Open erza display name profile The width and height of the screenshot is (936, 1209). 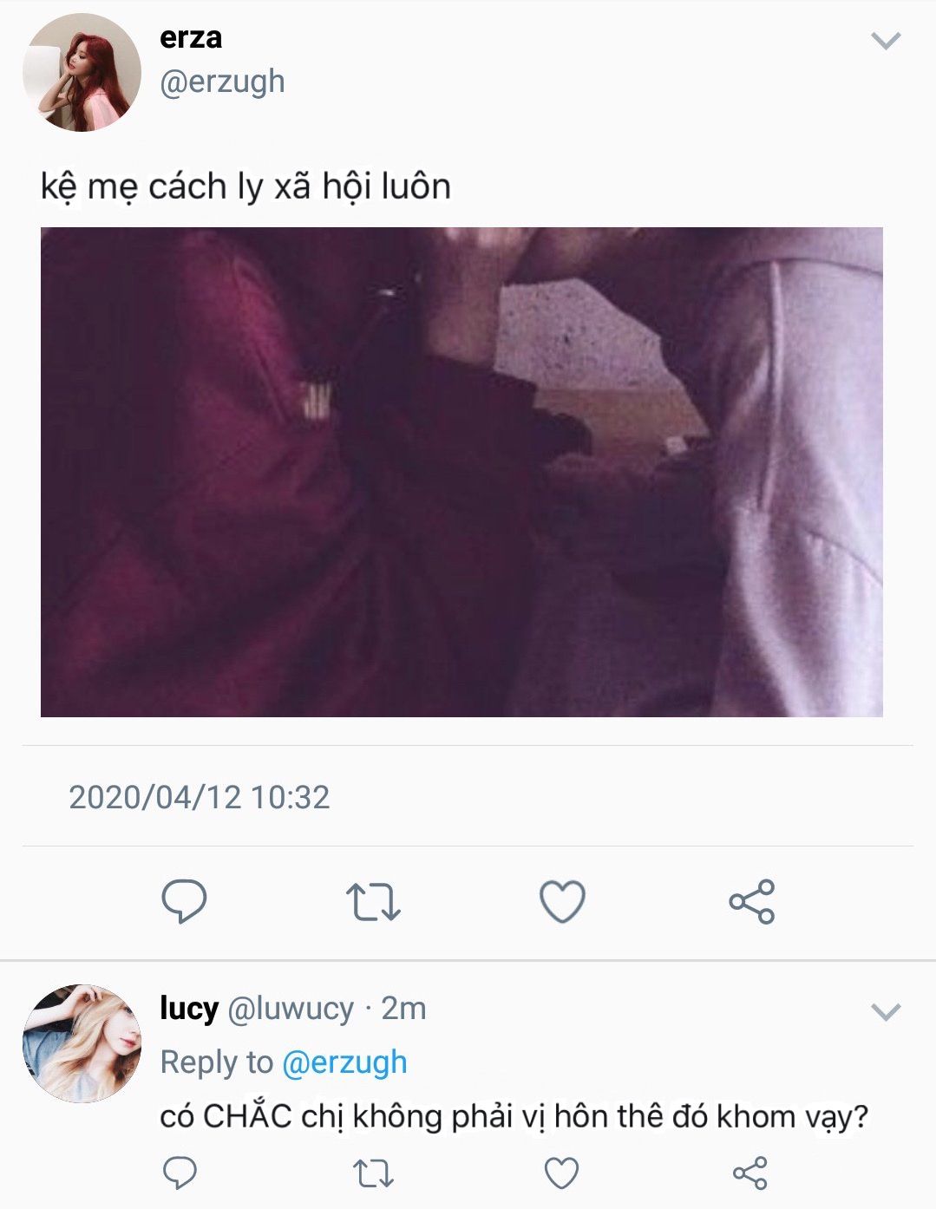tap(191, 37)
